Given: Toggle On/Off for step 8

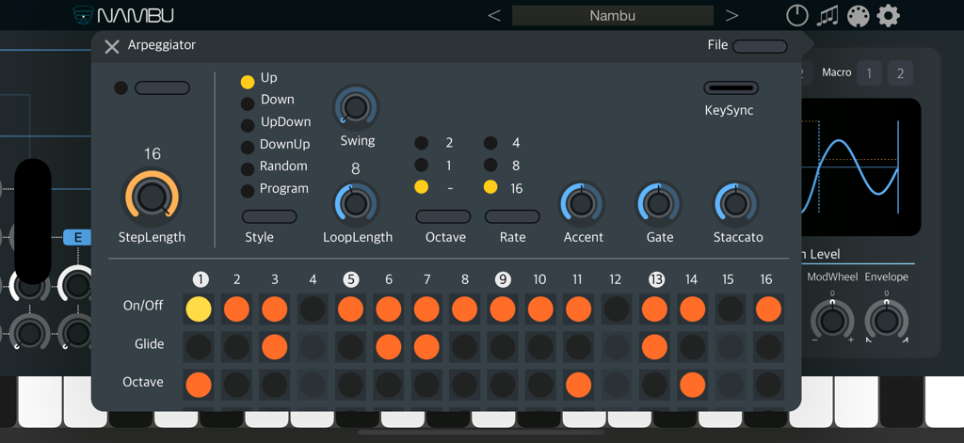Looking at the screenshot, I should [464, 309].
